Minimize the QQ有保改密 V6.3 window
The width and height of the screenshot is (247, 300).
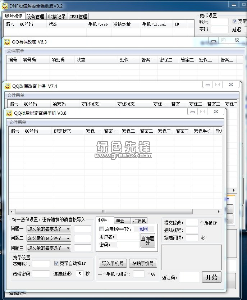point(214,41)
